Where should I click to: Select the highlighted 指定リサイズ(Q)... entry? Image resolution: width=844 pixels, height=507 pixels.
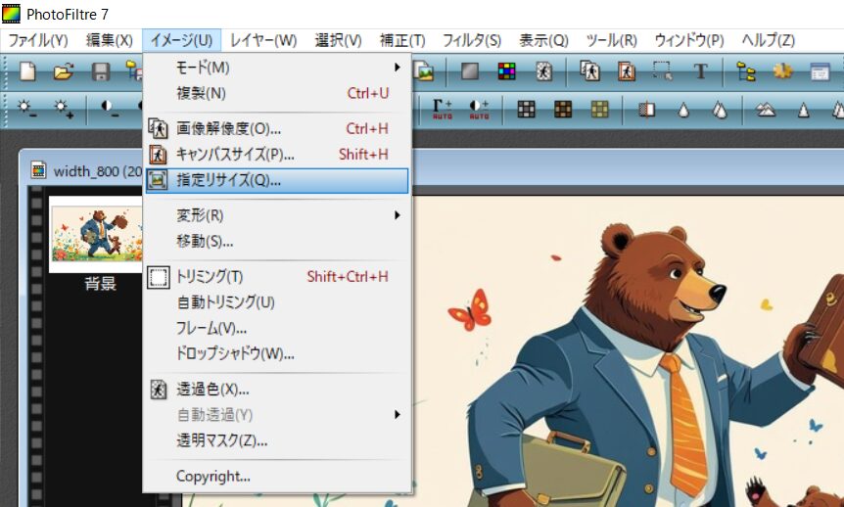[277, 180]
